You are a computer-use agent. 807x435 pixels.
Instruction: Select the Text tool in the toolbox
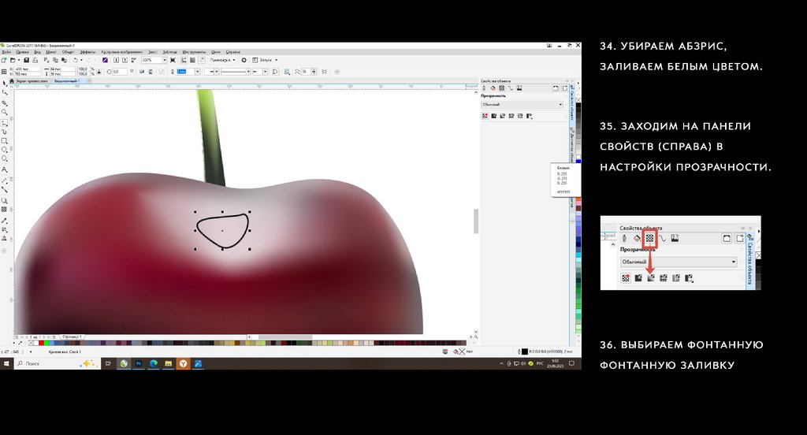[5, 169]
